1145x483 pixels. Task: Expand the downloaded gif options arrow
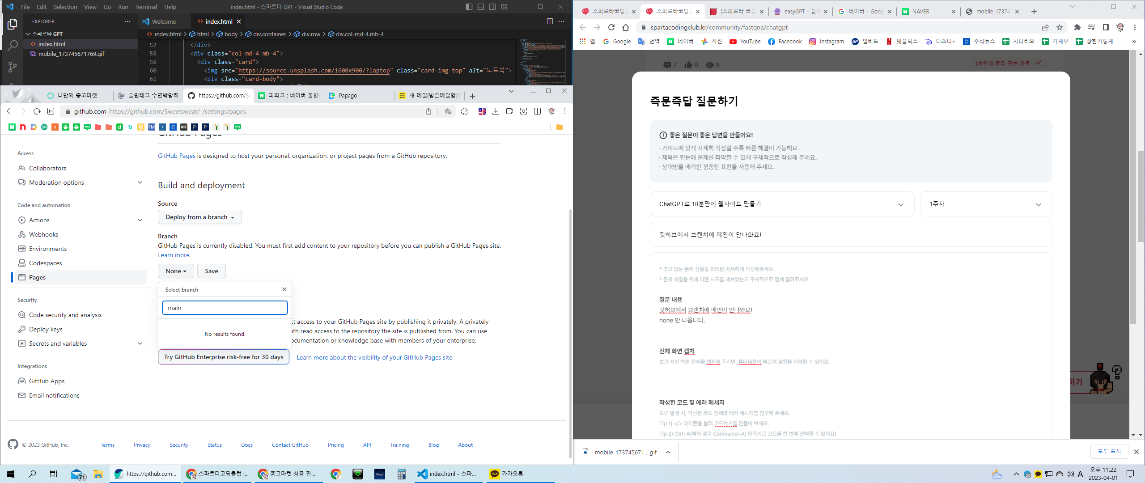(x=668, y=452)
